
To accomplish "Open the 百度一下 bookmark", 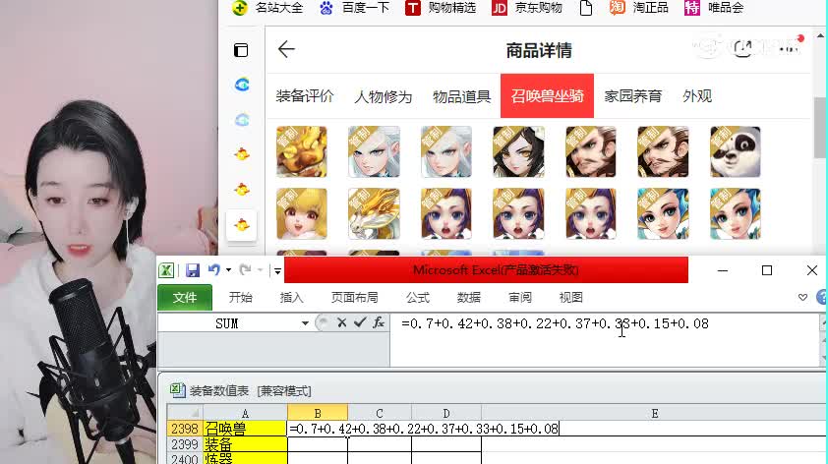I will tap(355, 8).
